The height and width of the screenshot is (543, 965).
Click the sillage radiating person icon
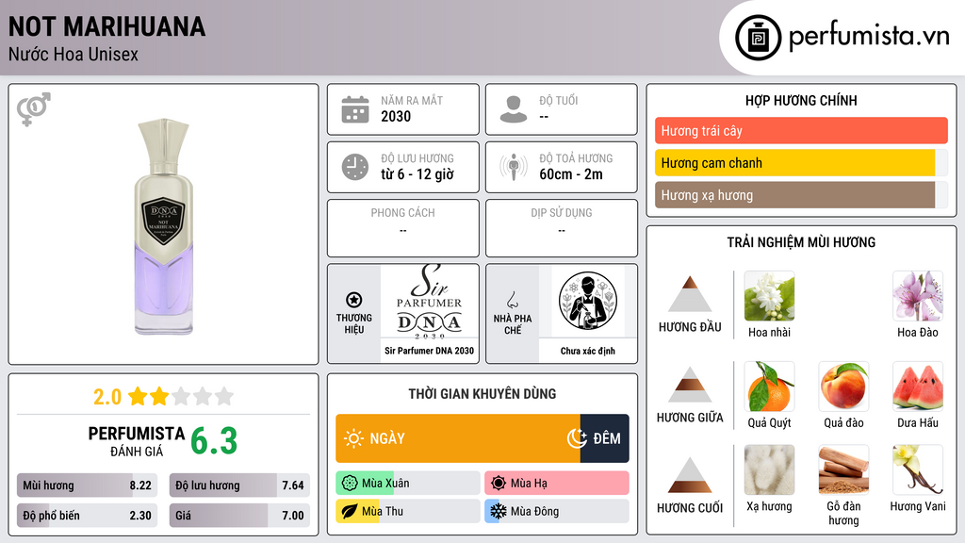[514, 167]
